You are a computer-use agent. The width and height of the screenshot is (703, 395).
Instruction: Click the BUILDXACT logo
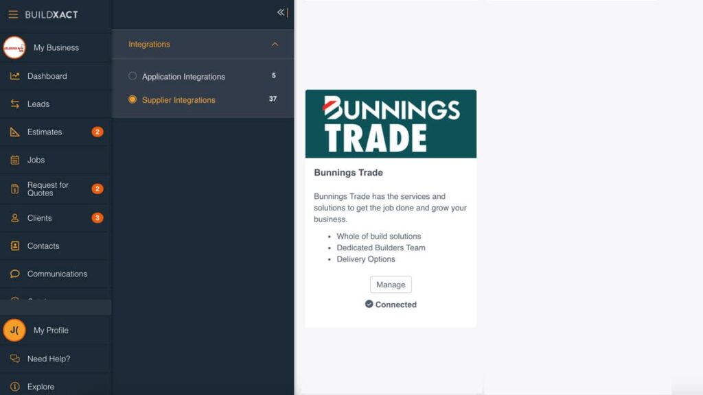coord(51,14)
